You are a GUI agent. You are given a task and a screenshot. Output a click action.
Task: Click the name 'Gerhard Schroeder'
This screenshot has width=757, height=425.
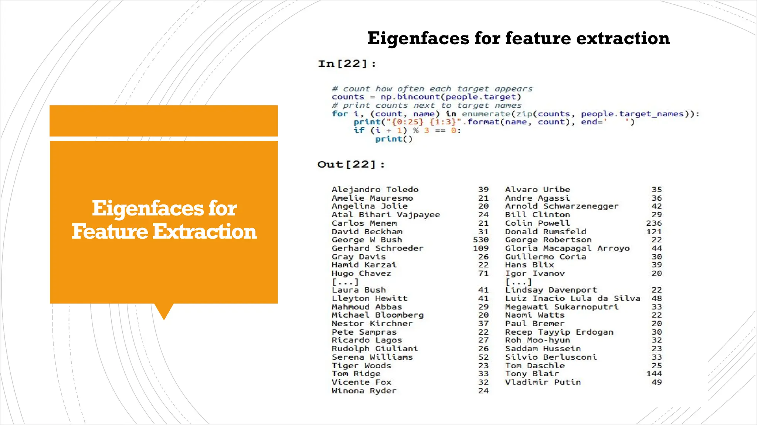tap(377, 248)
